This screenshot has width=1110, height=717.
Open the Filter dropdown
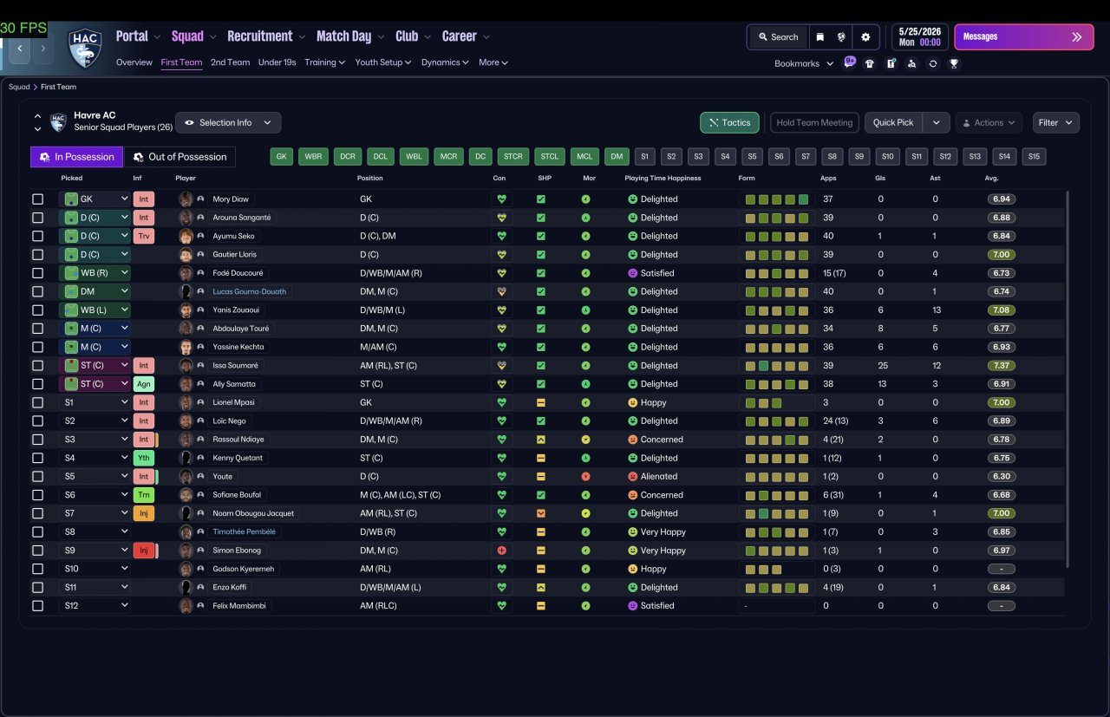(x=1056, y=122)
